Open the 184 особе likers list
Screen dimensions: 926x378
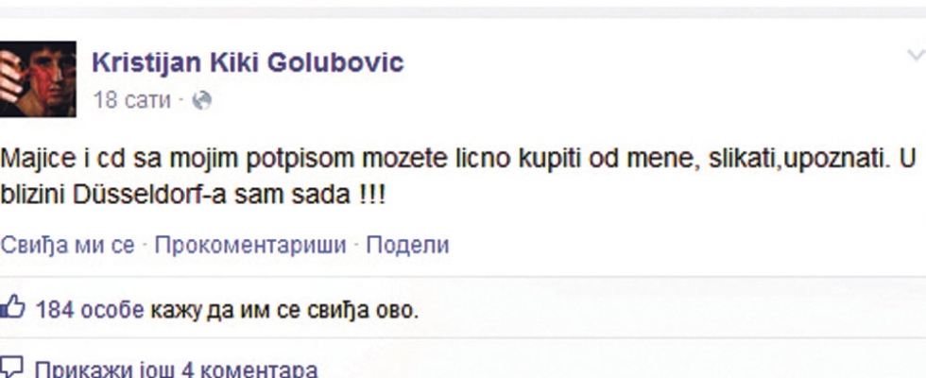point(90,310)
